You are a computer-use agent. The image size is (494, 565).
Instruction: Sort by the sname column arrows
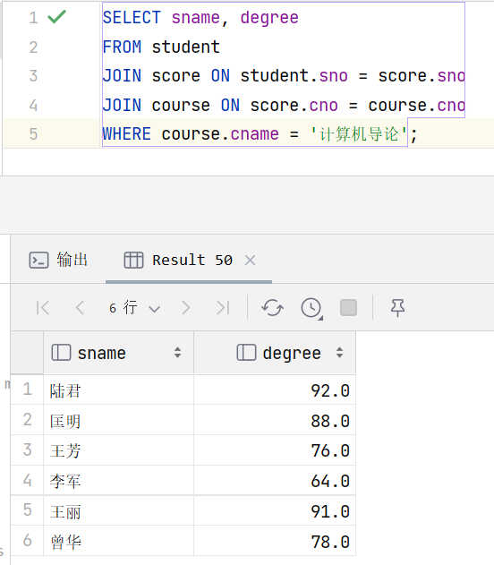coord(177,353)
